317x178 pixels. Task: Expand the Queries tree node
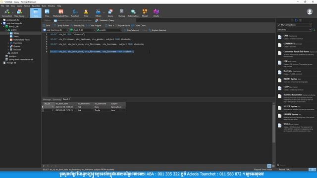click(x=8, y=46)
